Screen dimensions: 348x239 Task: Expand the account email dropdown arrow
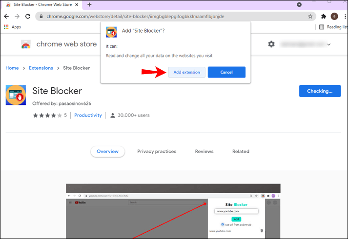[x=329, y=44]
